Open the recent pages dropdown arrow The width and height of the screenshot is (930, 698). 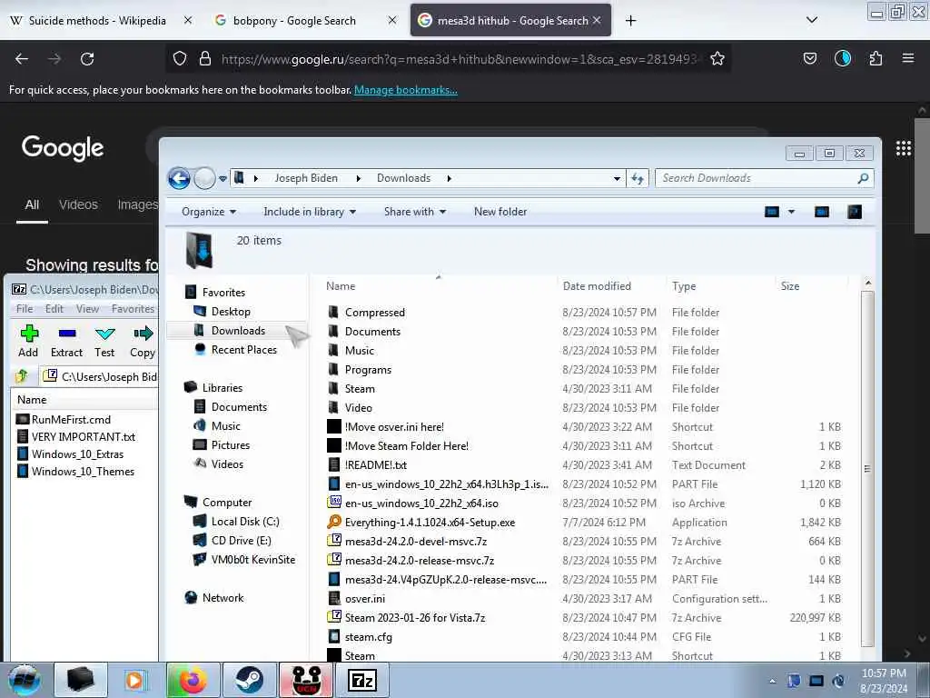point(223,178)
